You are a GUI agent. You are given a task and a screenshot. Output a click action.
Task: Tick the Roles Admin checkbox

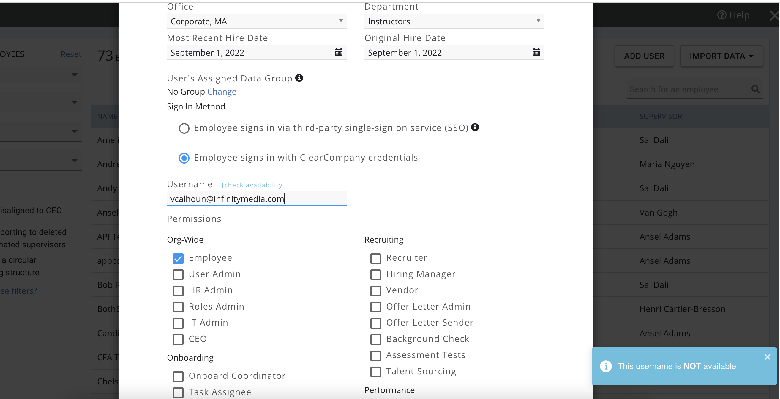[178, 307]
